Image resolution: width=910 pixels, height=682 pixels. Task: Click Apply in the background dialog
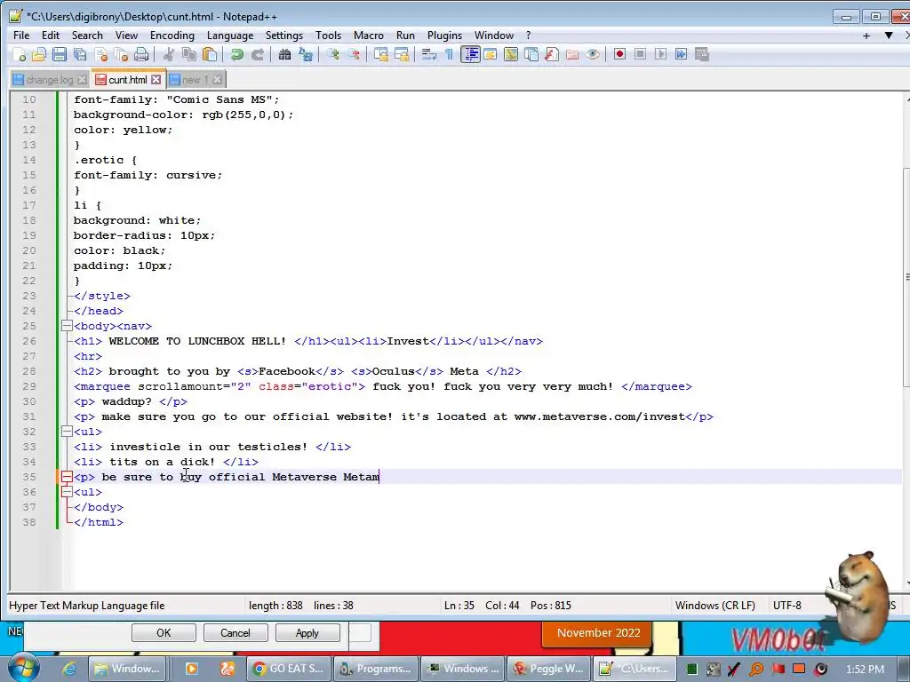click(307, 632)
